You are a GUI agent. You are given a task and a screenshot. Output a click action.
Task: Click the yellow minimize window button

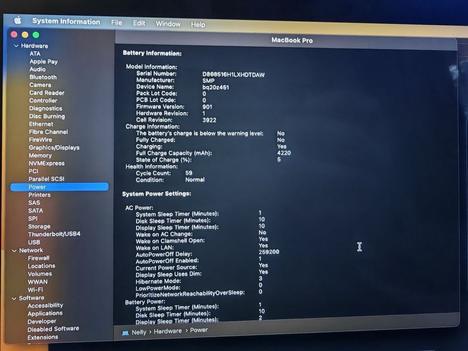(25, 35)
